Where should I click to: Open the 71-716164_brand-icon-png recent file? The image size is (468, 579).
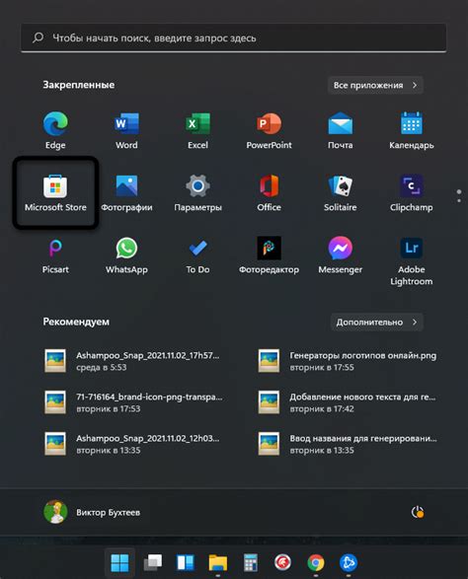[134, 402]
